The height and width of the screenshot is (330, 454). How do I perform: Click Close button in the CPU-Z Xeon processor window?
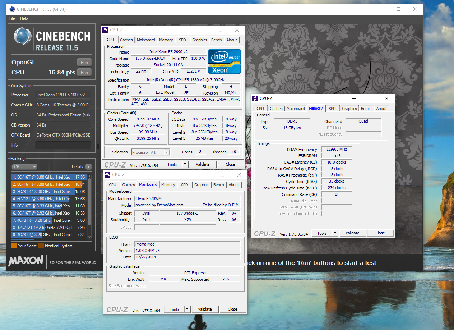(x=230, y=164)
